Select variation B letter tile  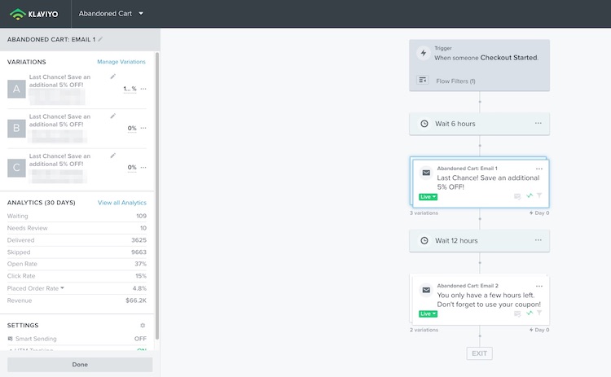point(16,128)
